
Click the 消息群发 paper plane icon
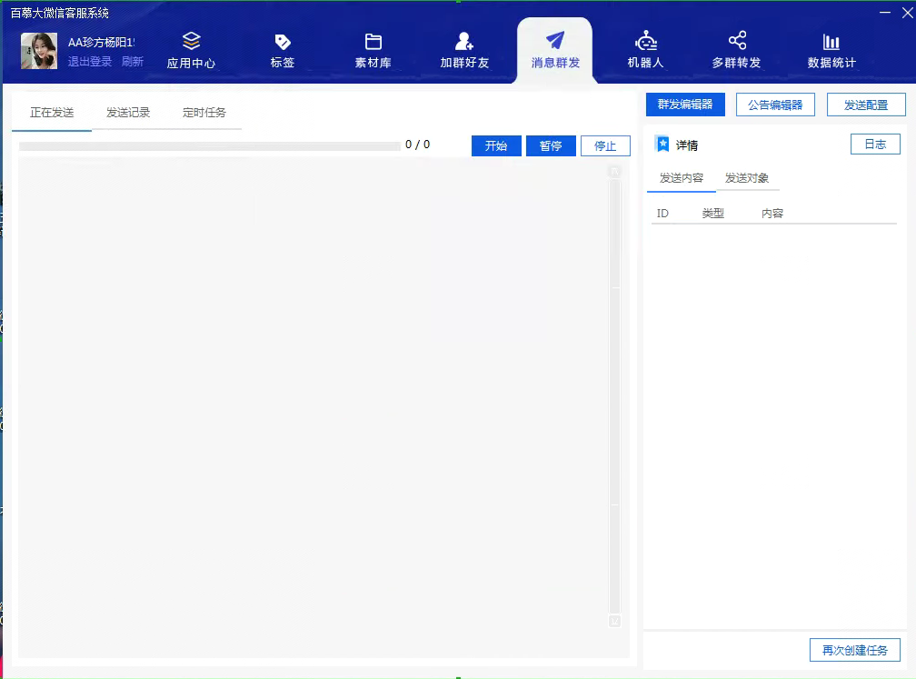554,41
